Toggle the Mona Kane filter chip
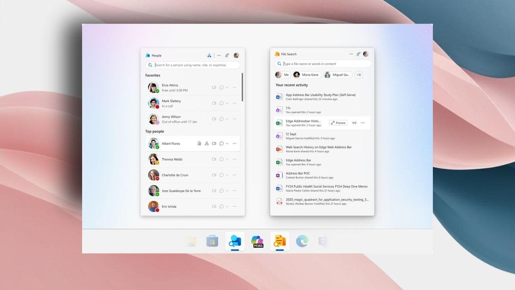The width and height of the screenshot is (515, 290). point(307,75)
